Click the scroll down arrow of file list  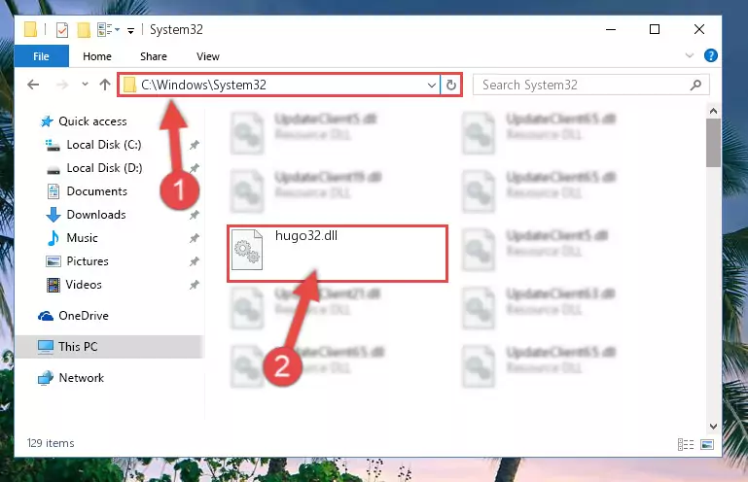(x=713, y=427)
